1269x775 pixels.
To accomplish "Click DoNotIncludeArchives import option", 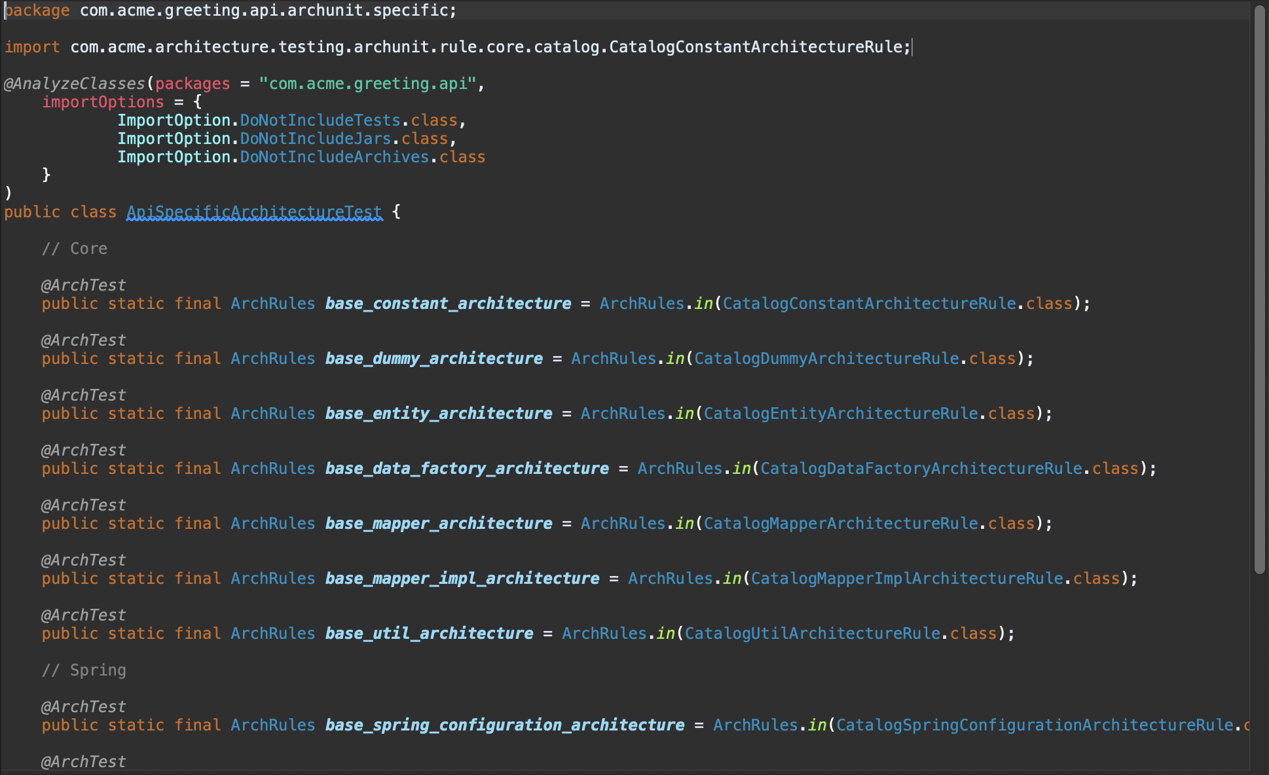I will (335, 157).
